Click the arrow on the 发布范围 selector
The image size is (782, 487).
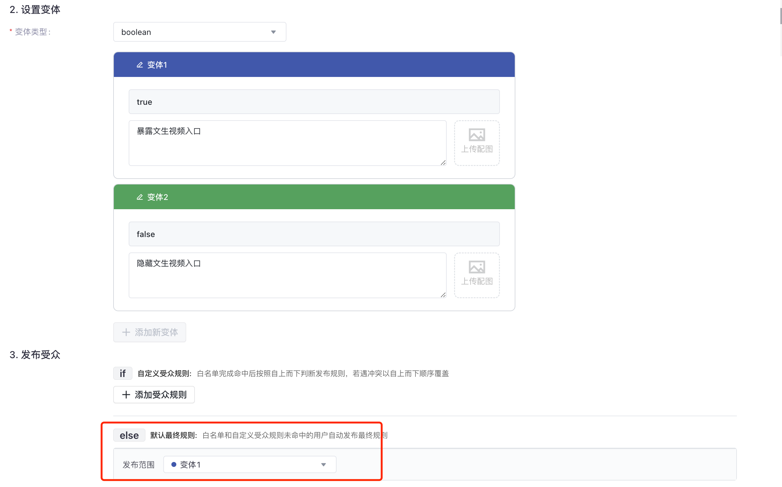point(324,465)
